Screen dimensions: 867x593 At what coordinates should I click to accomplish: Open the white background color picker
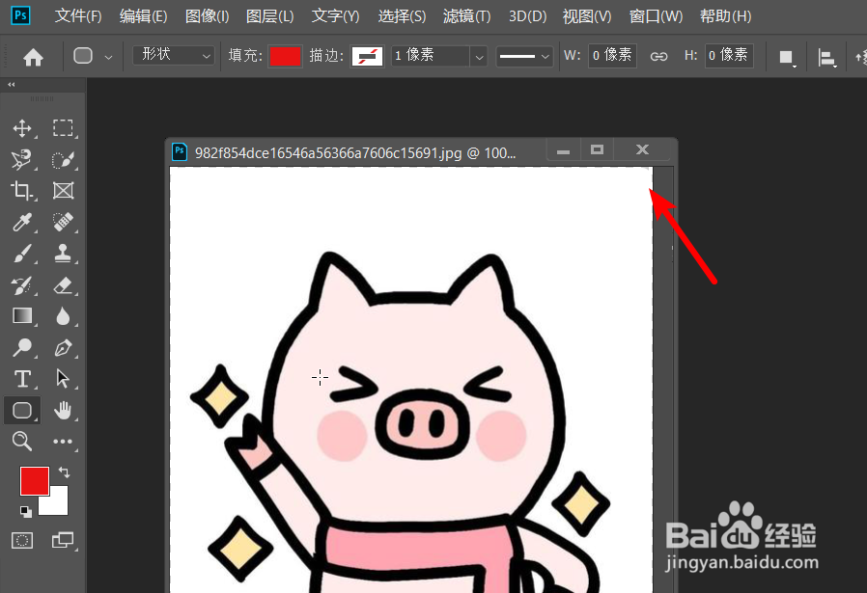pos(57,503)
